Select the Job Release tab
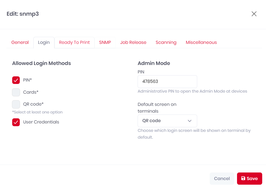Image resolution: width=266 pixels, height=189 pixels. point(133,43)
